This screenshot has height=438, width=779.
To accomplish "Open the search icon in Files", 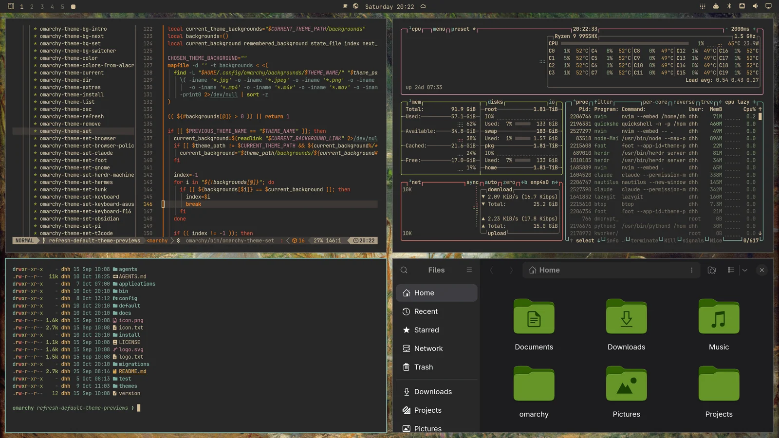I will coord(404,270).
